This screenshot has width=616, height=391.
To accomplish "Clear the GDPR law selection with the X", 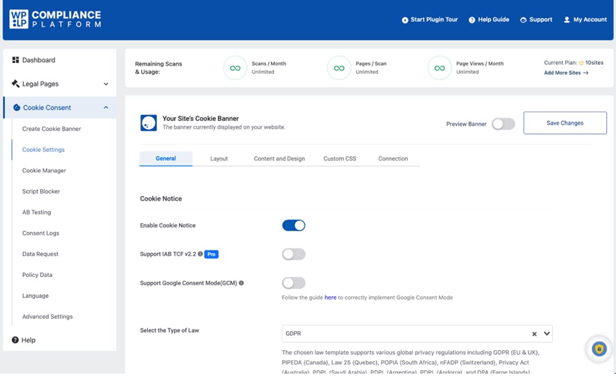I will pyautogui.click(x=534, y=334).
